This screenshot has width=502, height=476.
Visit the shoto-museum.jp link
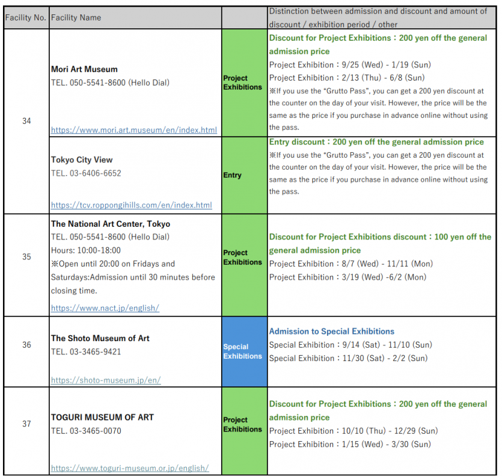click(x=106, y=380)
